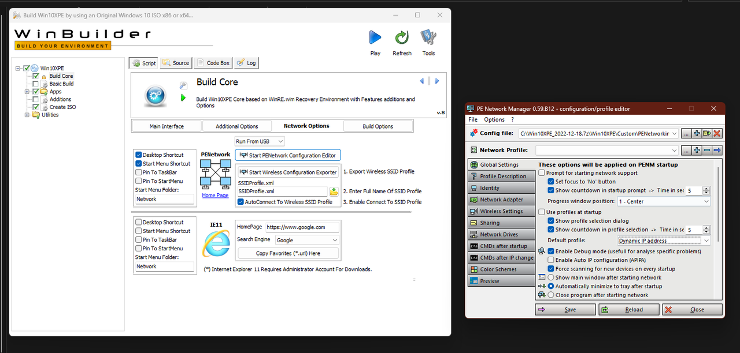This screenshot has height=353, width=740.
Task: Open the Network Adapter section
Action: point(501,200)
